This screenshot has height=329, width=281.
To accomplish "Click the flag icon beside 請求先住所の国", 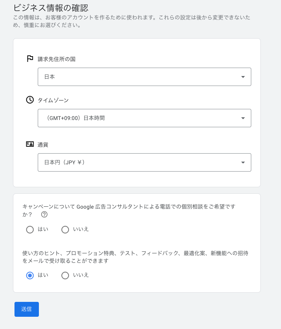I will 30,59.
